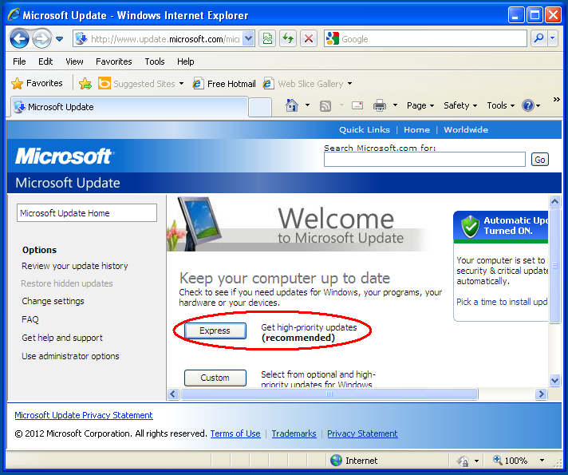Open the Home icon dropdown arrow
568x475 pixels.
pos(308,105)
